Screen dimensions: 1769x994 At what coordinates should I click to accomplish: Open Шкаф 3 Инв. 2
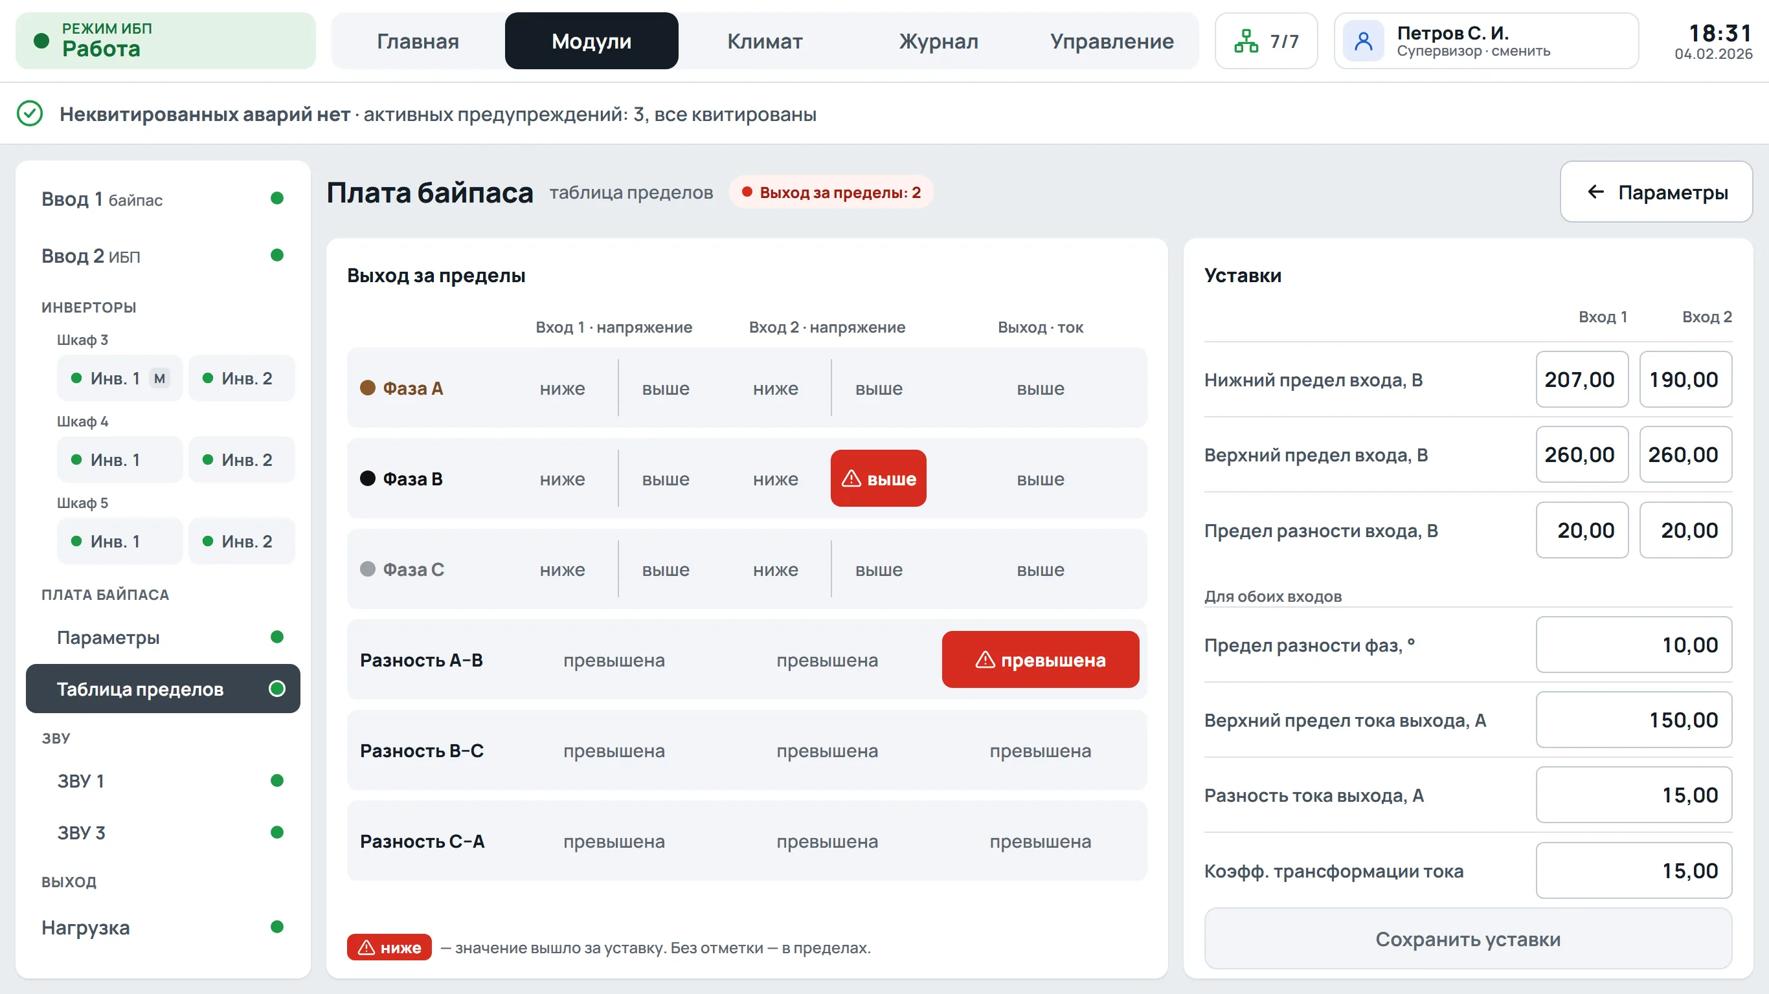point(242,378)
